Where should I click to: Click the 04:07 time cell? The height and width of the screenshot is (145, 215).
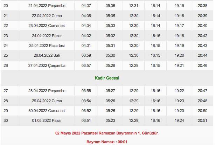point(86,6)
